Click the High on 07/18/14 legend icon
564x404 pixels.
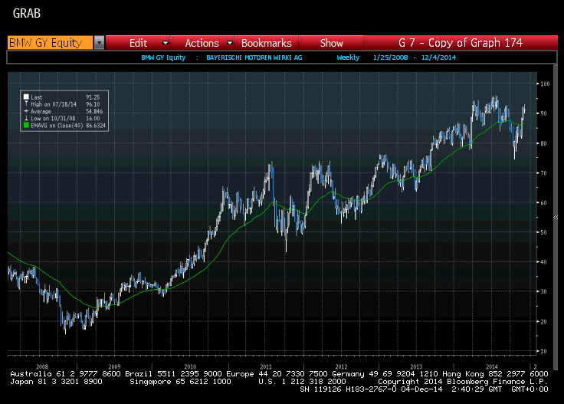click(x=26, y=103)
